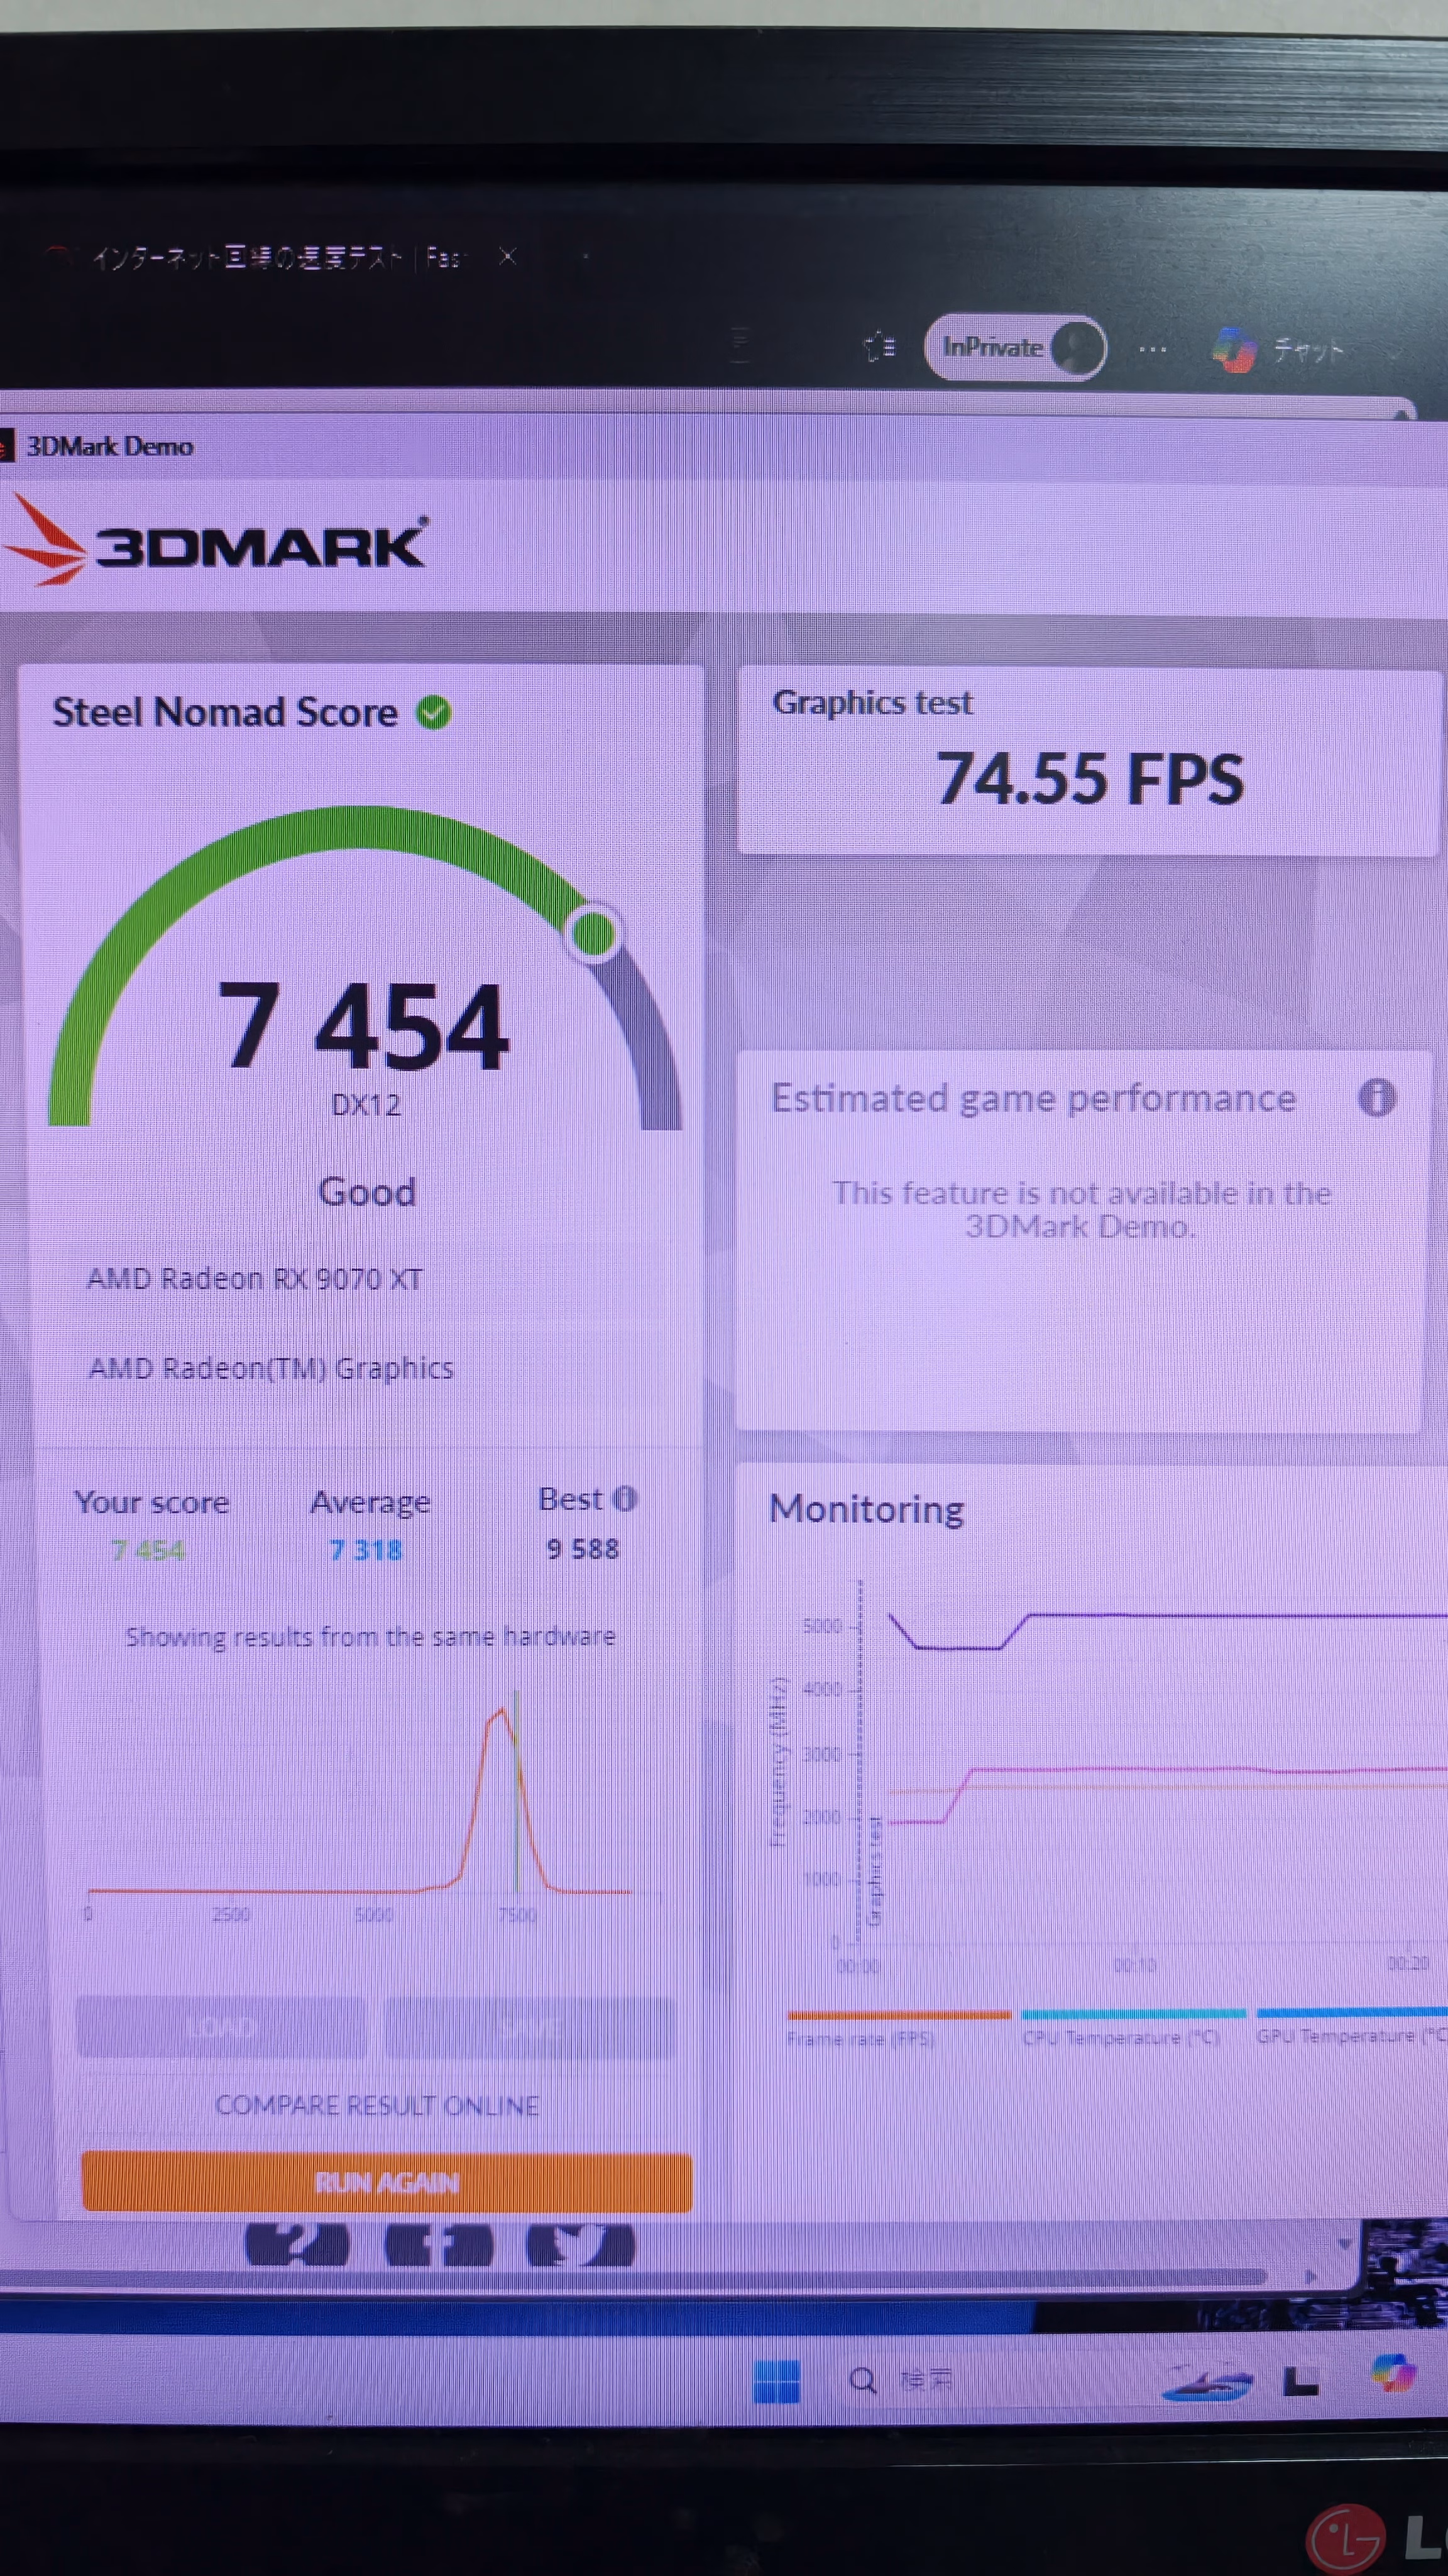Open the question mark help icon below Run Again
The height and width of the screenshot is (2576, 1448).
pos(297,2245)
